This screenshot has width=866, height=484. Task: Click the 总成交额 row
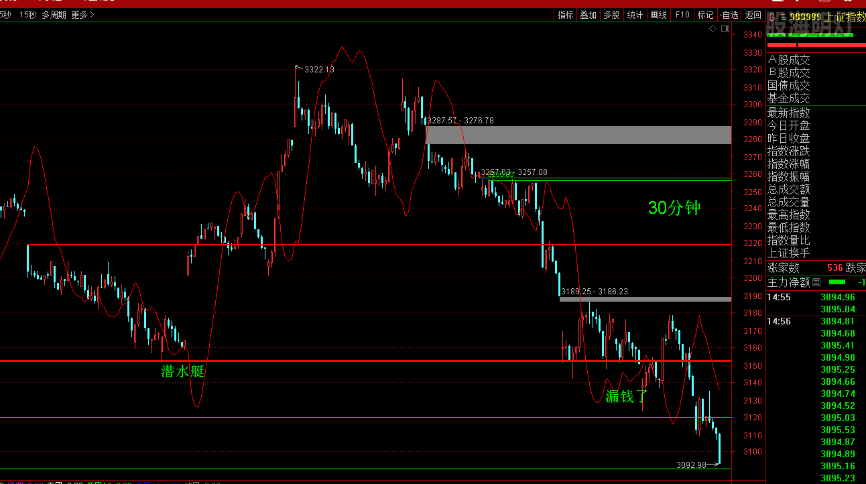[x=789, y=189]
